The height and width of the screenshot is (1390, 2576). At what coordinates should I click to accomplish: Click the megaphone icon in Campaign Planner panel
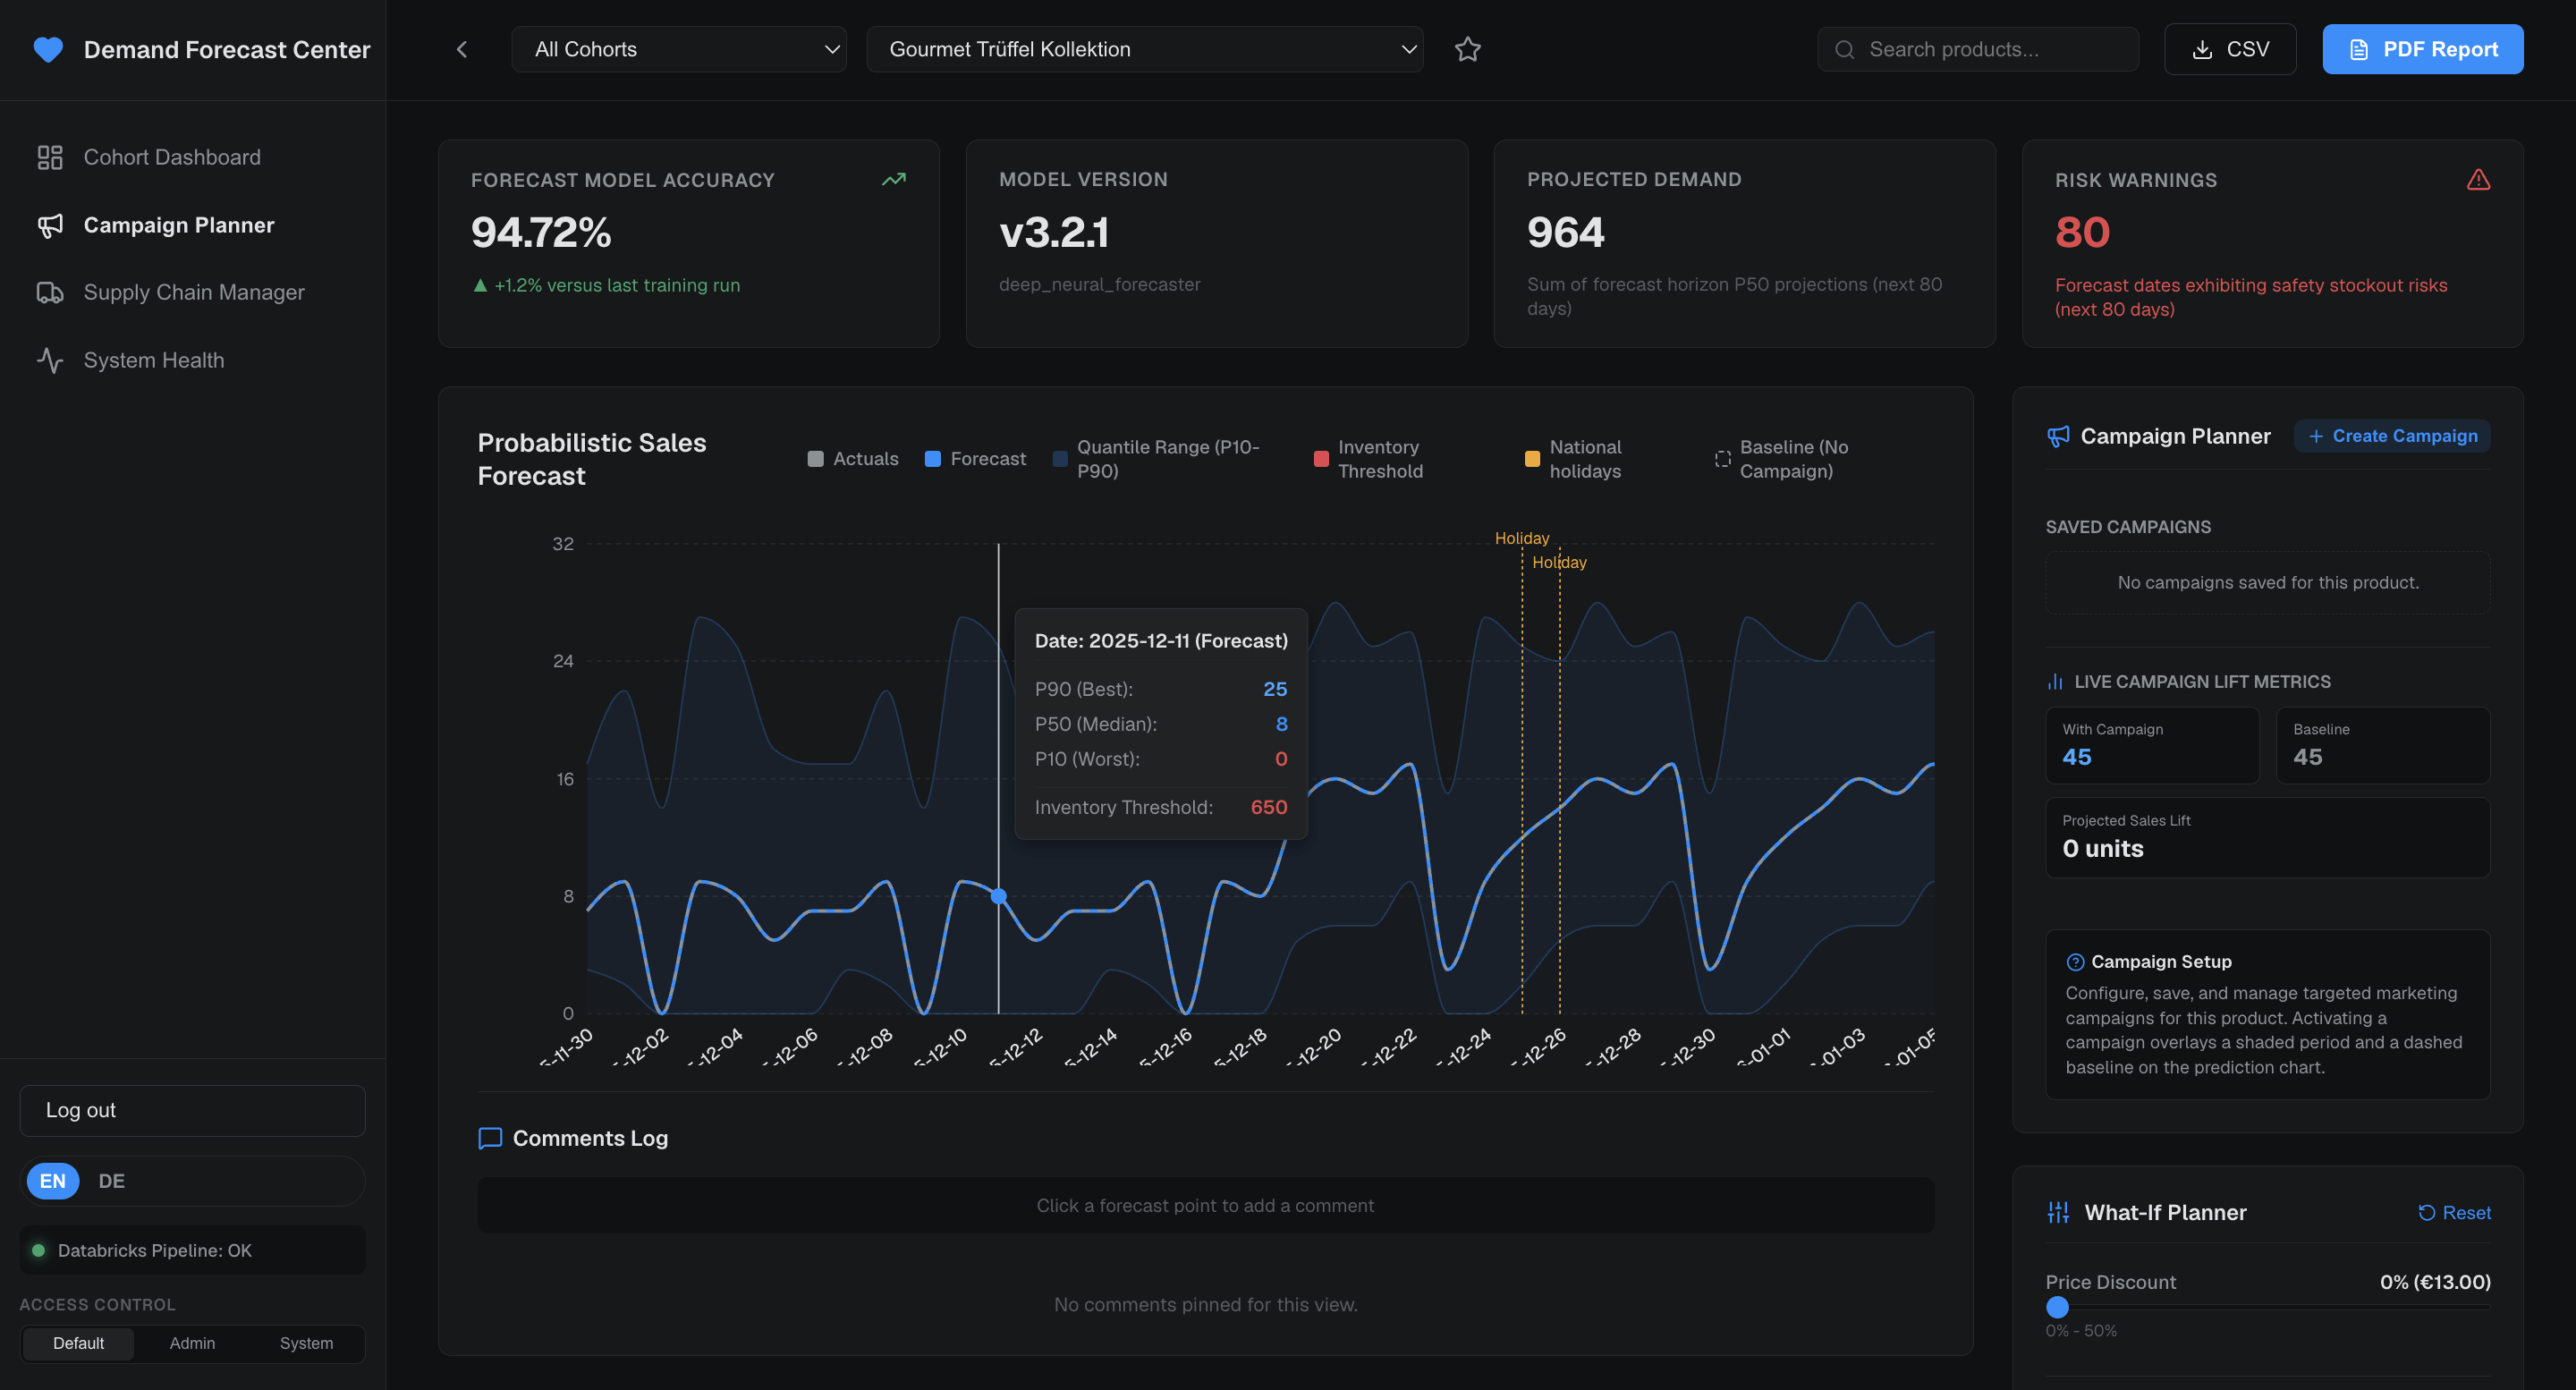2058,436
